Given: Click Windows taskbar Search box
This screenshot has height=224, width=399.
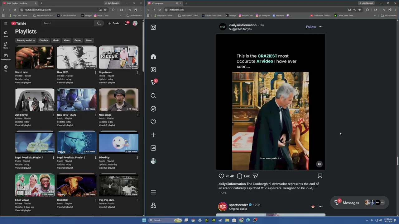Looking at the screenshot, I should point(165,220).
